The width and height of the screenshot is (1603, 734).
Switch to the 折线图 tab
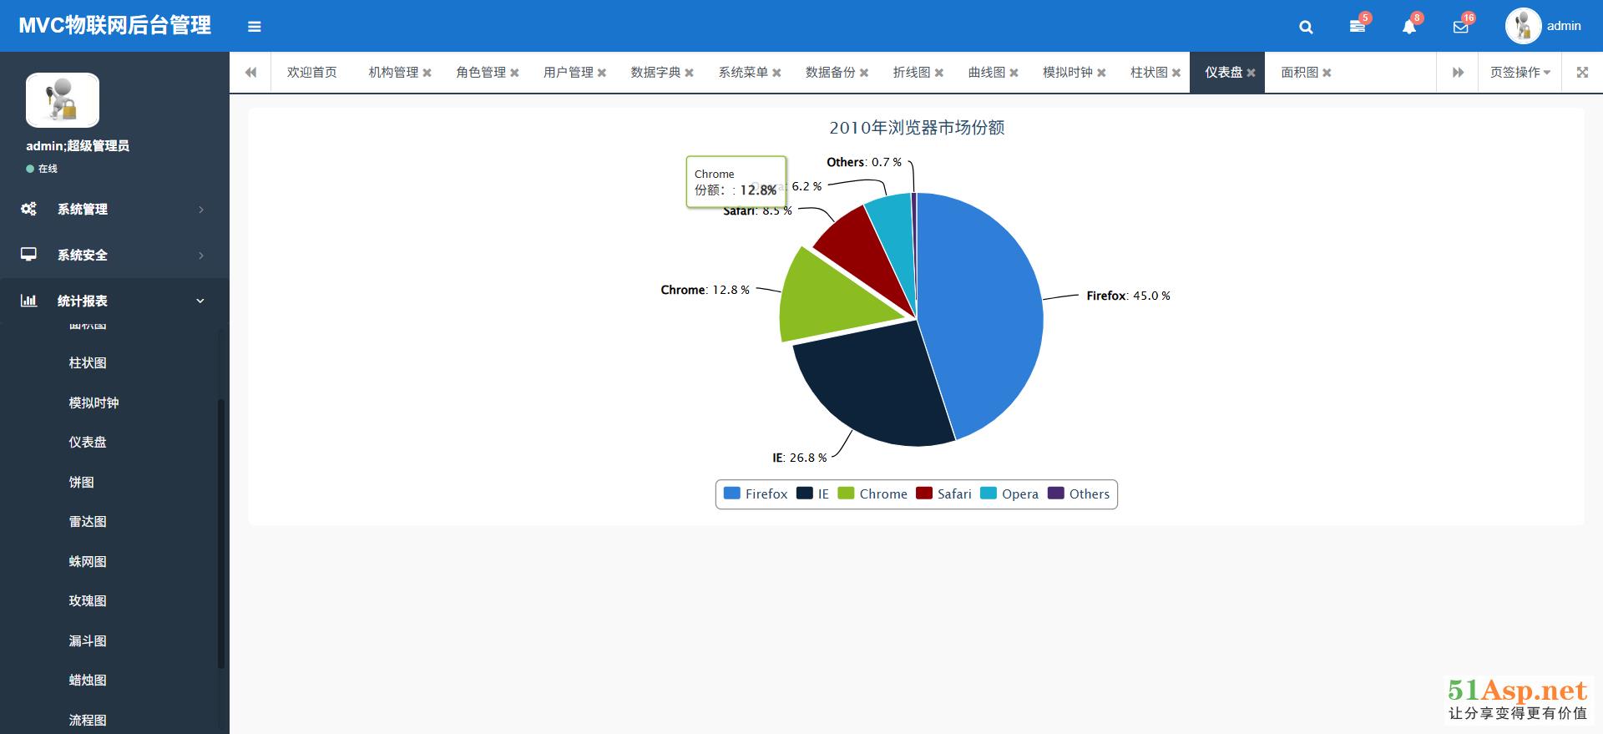pyautogui.click(x=911, y=73)
